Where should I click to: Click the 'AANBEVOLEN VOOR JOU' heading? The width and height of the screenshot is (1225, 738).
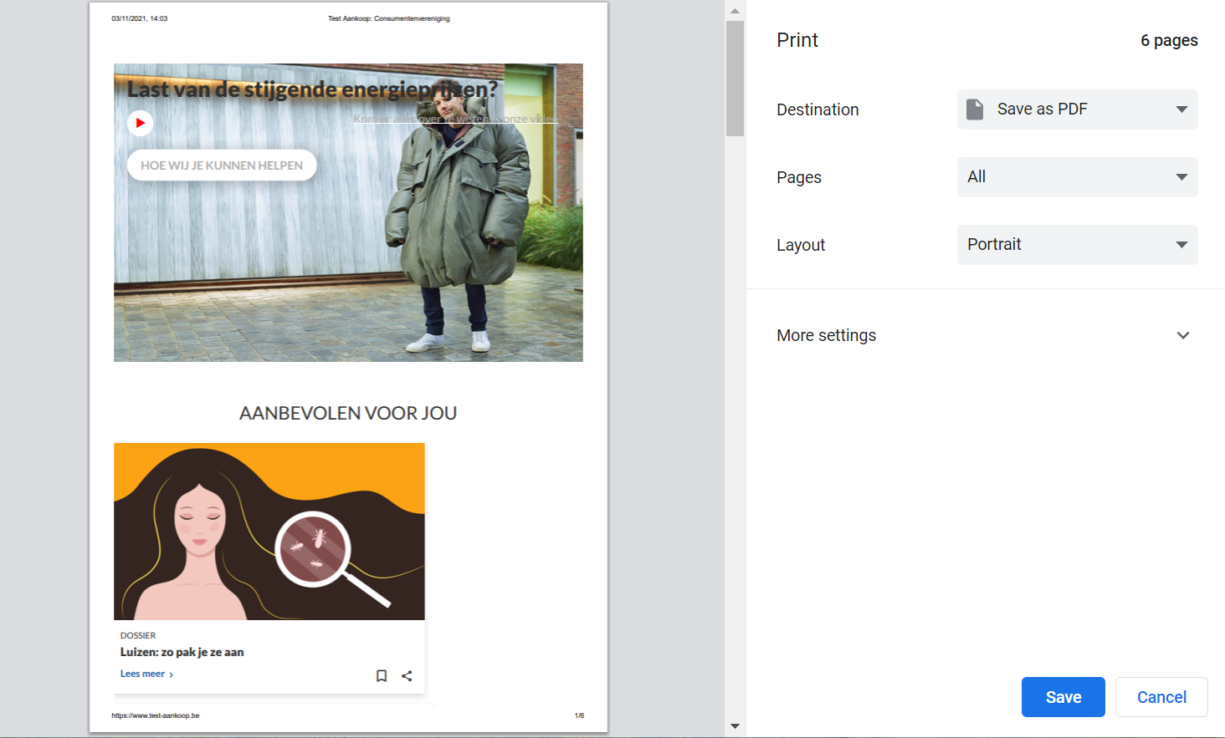[x=348, y=413]
